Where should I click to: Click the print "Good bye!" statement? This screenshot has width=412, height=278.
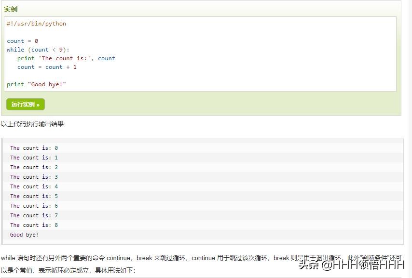38,84
